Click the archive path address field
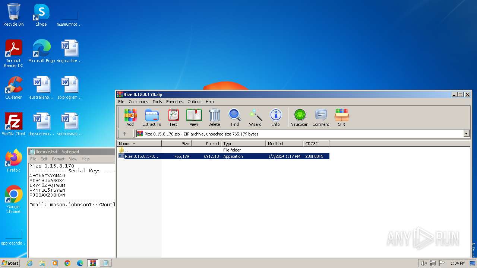Screen dimensions: 477x268 300,134
